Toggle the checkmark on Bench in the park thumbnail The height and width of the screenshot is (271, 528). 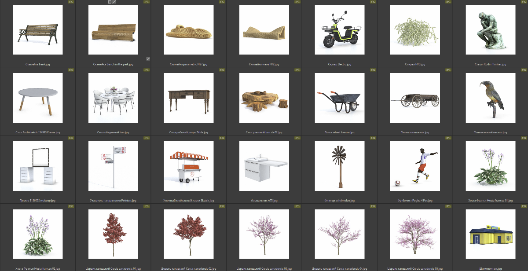[148, 59]
